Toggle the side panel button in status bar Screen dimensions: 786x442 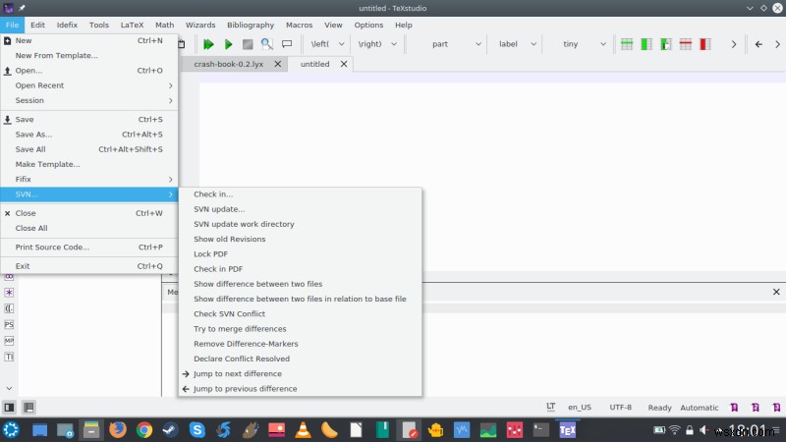point(9,407)
